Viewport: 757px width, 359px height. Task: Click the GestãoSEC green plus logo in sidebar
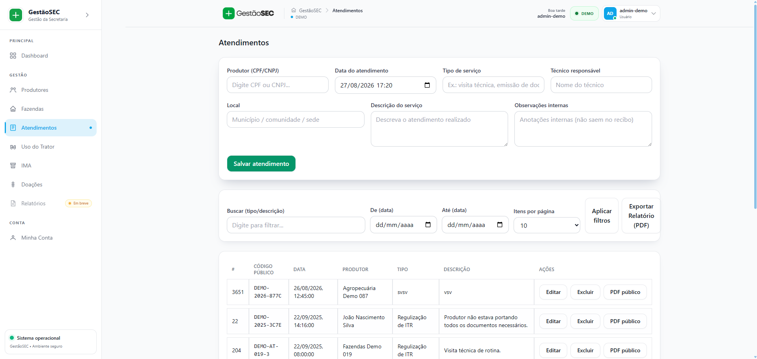tap(16, 15)
